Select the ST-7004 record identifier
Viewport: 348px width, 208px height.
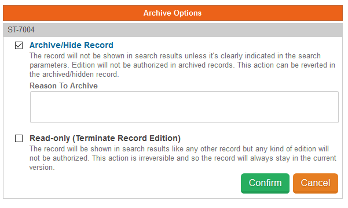tap(21, 29)
